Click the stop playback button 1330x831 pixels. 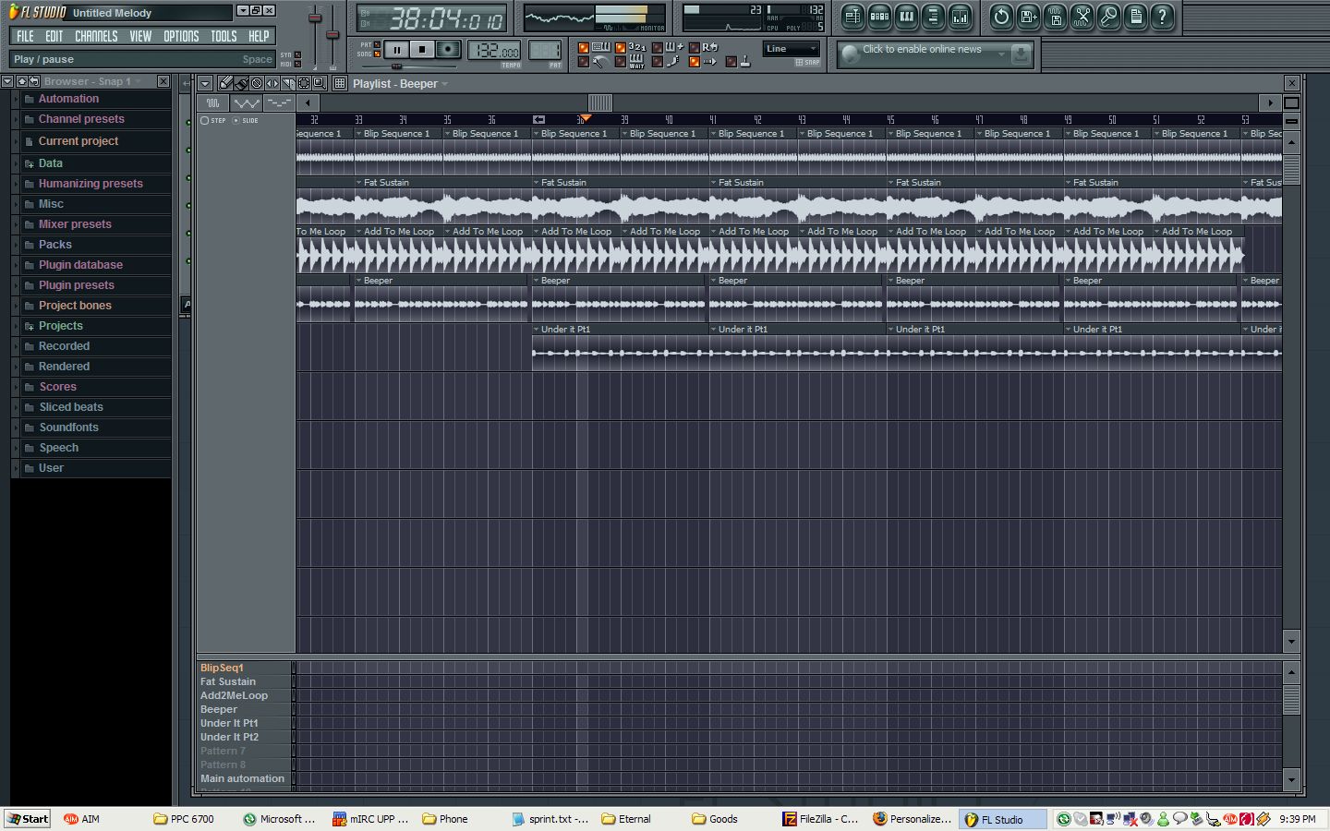coord(422,50)
